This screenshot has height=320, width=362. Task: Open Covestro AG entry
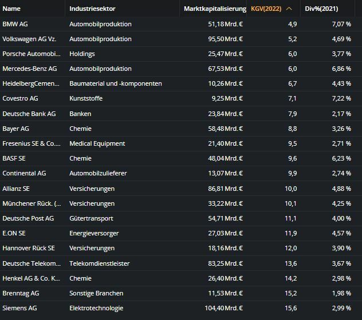20,98
